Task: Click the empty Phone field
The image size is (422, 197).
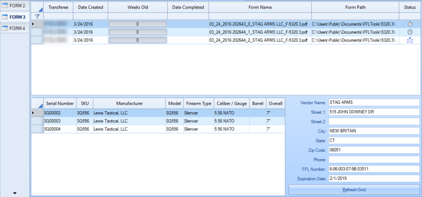Action: coord(374,160)
